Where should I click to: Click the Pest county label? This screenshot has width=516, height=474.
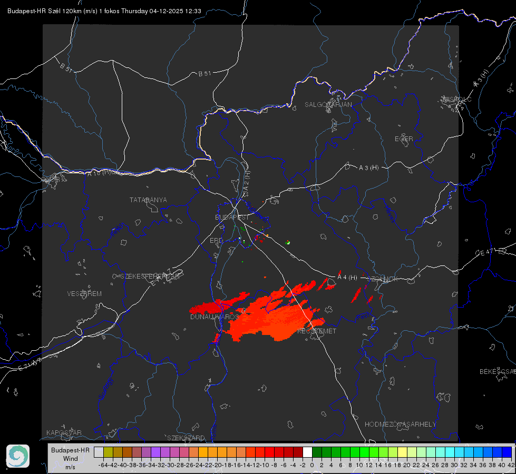[x=363, y=317]
